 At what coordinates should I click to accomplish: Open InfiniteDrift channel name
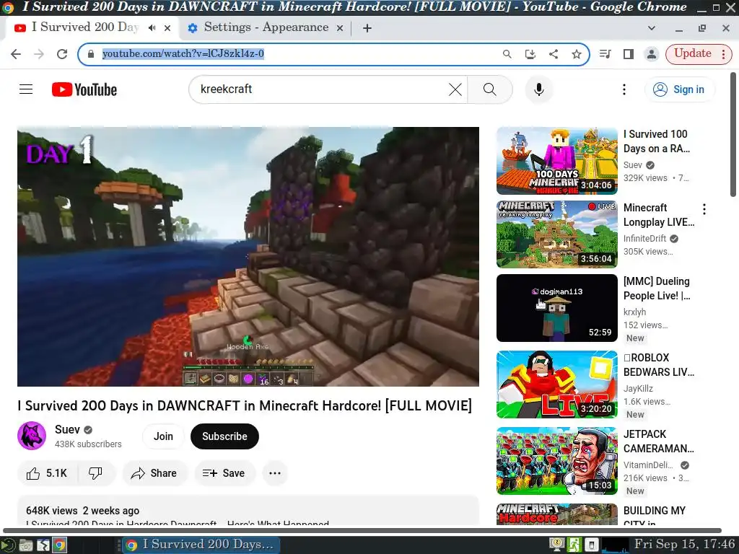[644, 239]
